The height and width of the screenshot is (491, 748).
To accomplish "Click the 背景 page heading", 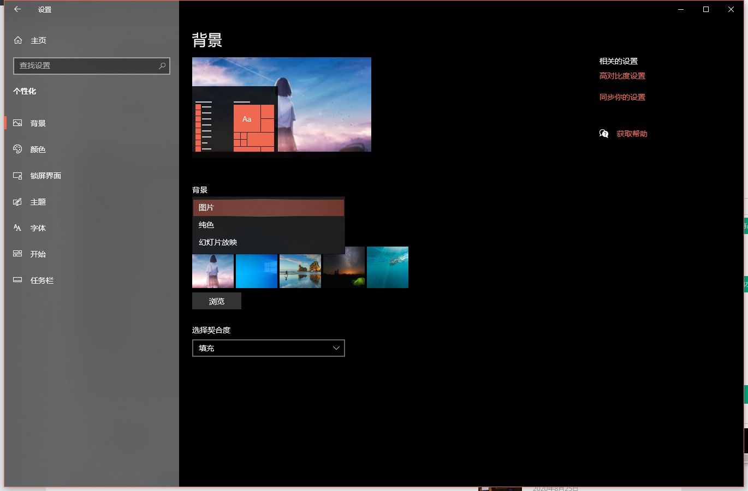I will coord(207,40).
